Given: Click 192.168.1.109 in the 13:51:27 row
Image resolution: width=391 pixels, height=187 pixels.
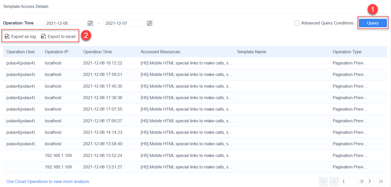Looking at the screenshot, I should [58, 167].
